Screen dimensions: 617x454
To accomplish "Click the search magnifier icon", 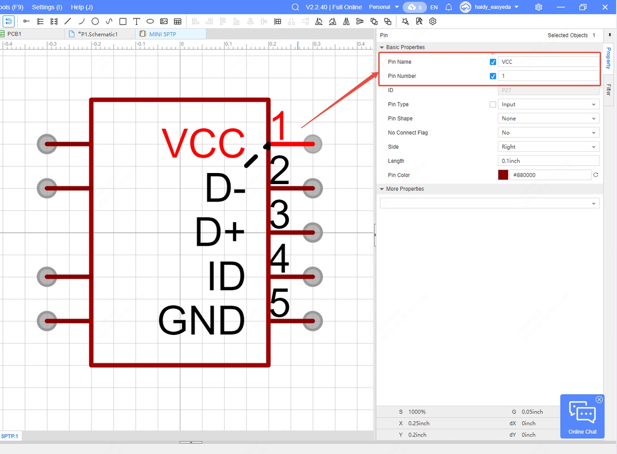I will point(295,7).
